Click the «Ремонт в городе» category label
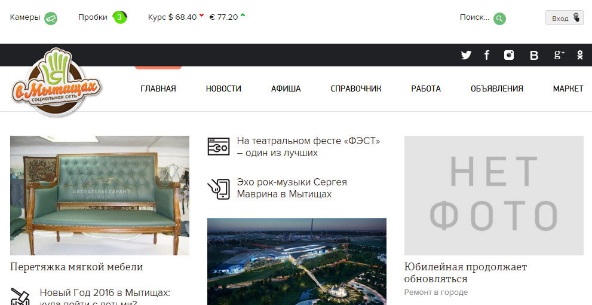Image resolution: width=592 pixels, height=305 pixels. tap(436, 292)
